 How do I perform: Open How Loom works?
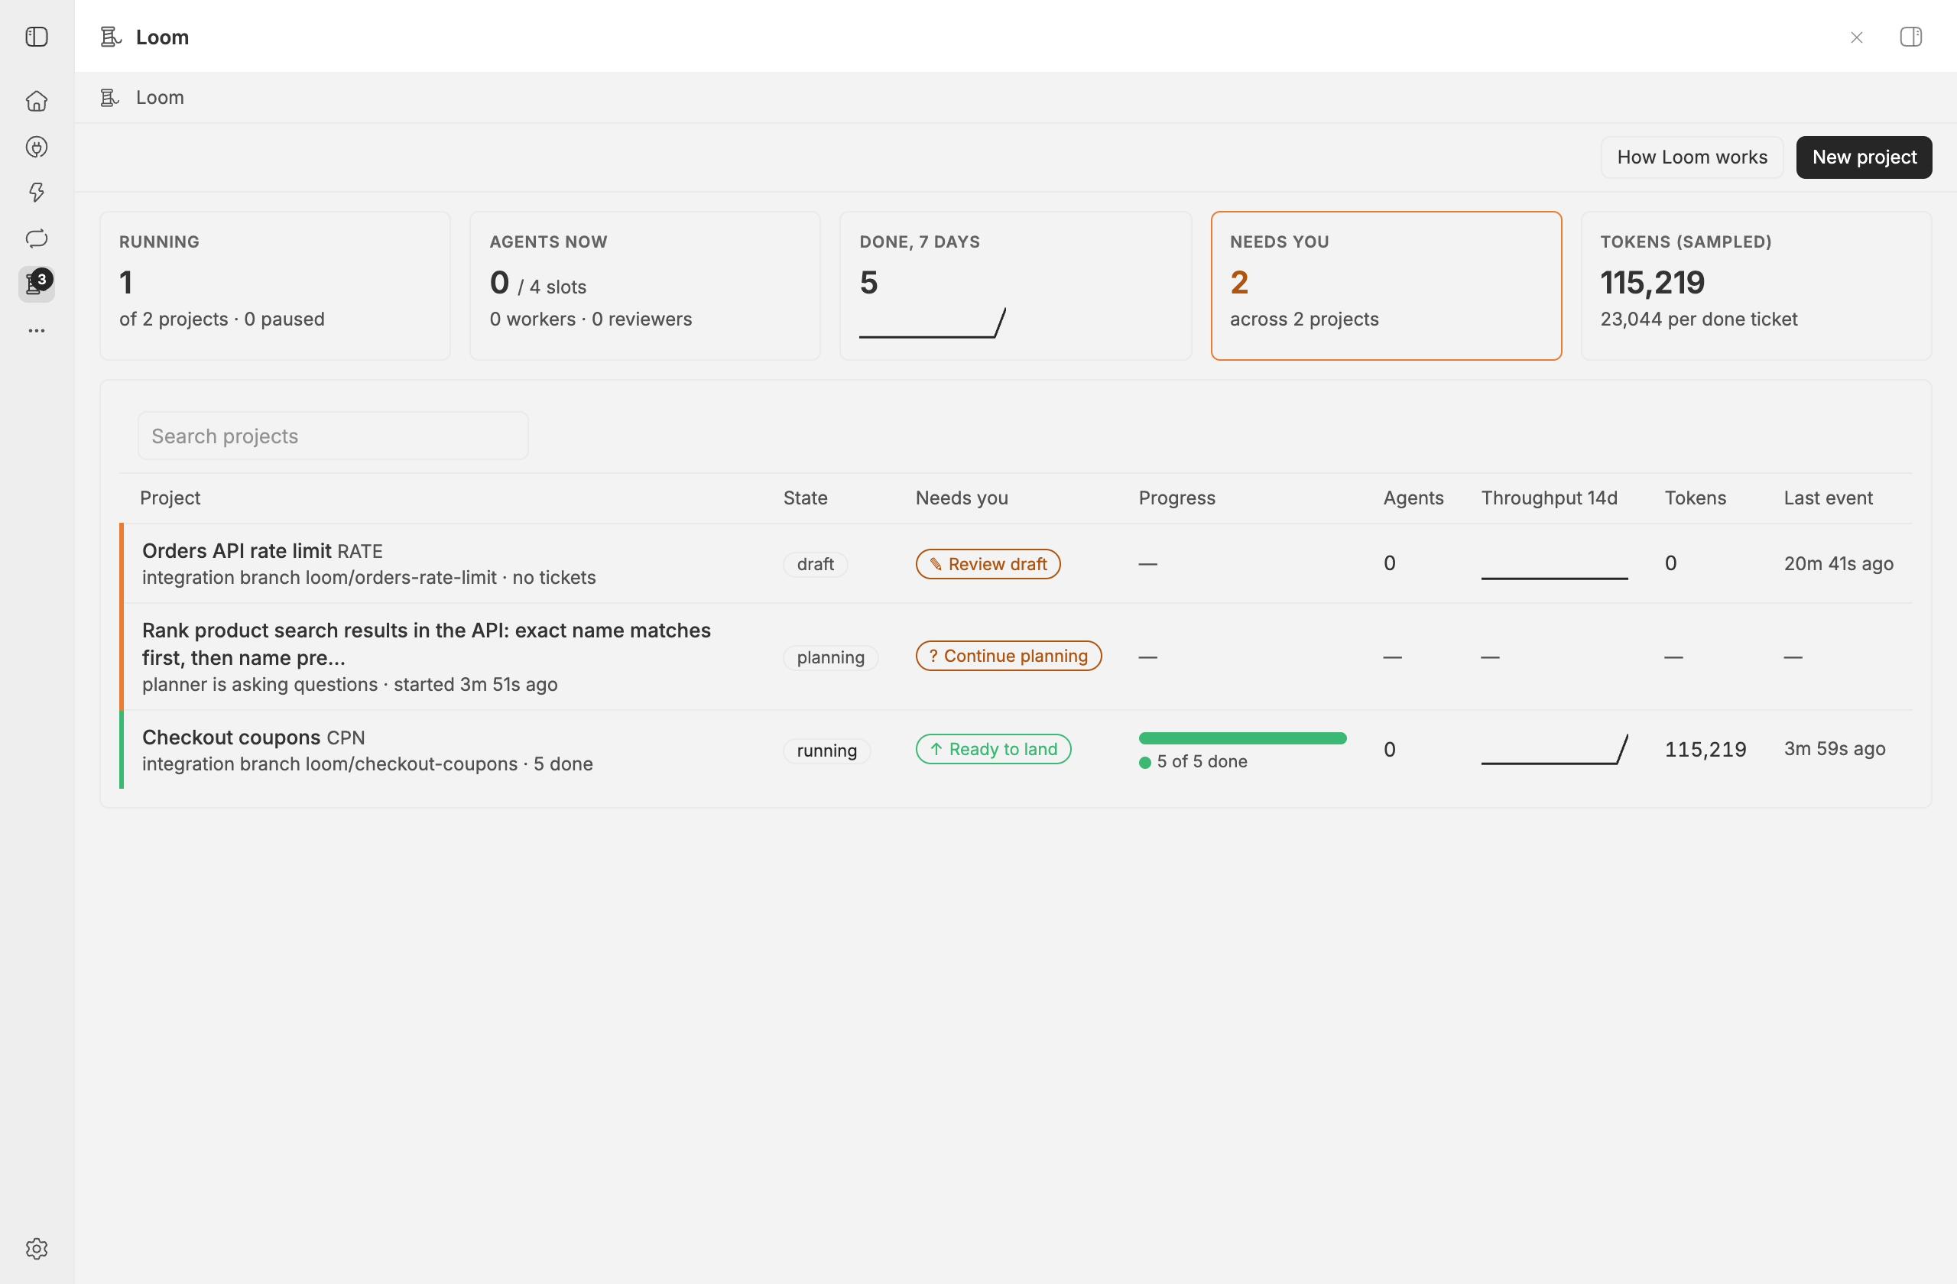pyautogui.click(x=1692, y=157)
